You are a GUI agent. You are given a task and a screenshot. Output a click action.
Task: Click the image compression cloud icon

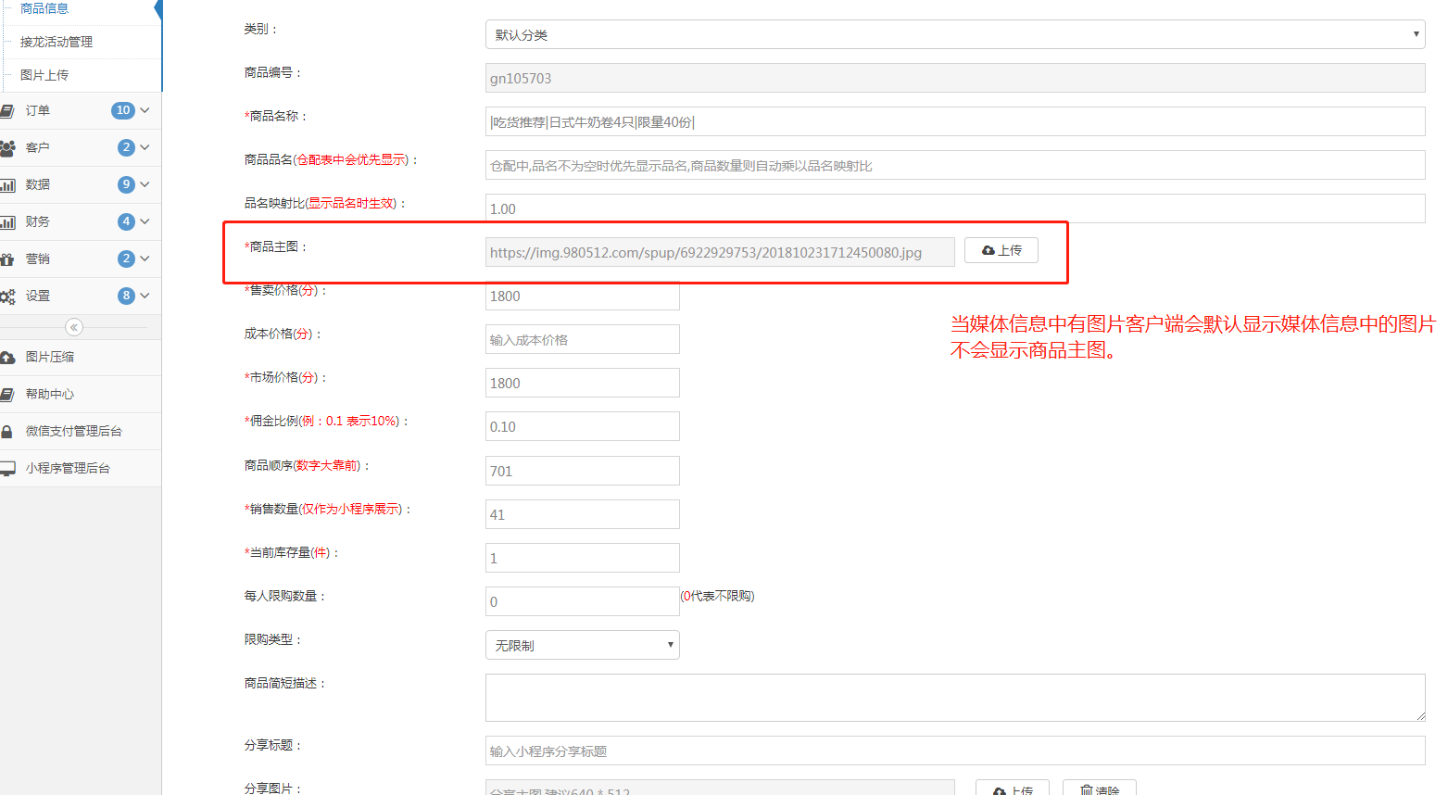pyautogui.click(x=7, y=358)
